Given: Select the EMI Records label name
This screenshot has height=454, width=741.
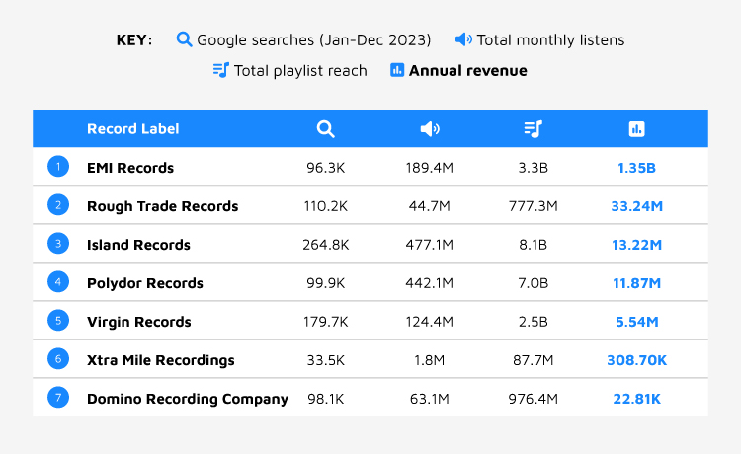Looking at the screenshot, I should (x=130, y=168).
